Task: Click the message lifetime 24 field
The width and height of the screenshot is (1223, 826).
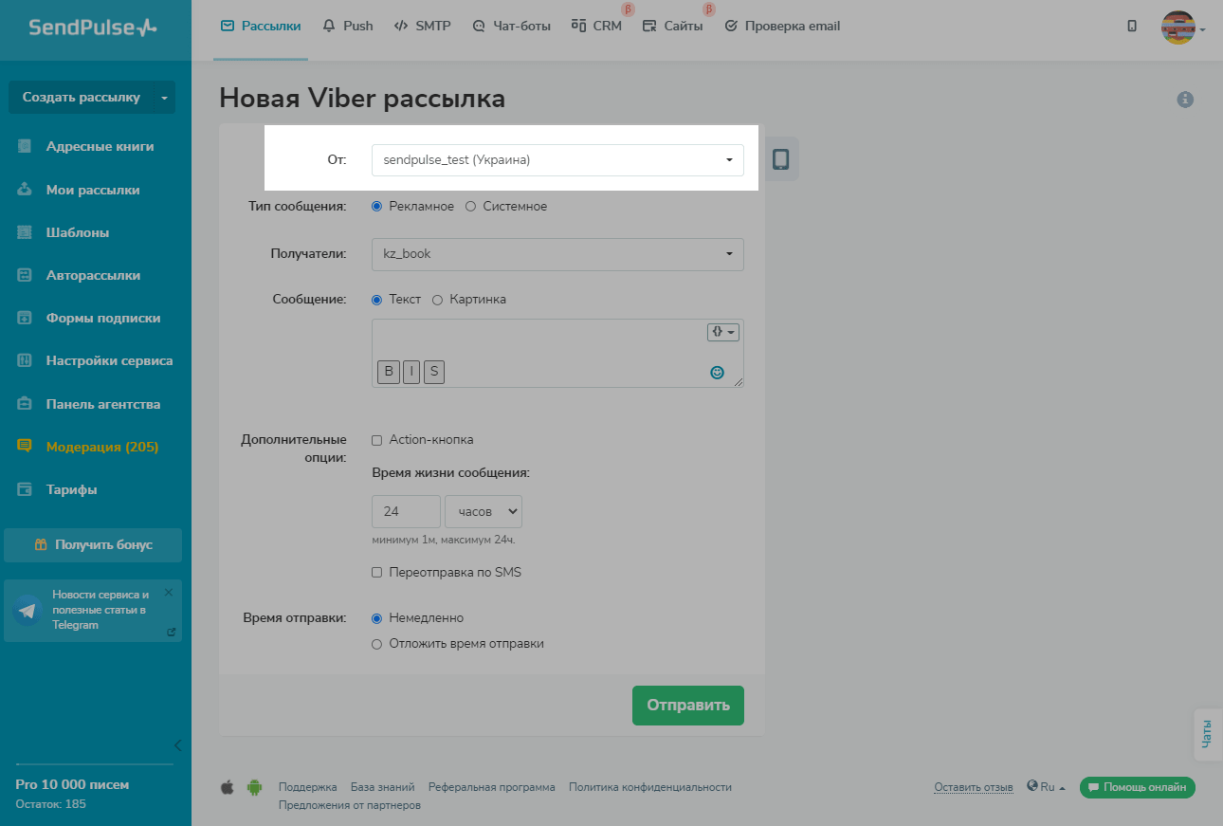Action: coord(407,511)
